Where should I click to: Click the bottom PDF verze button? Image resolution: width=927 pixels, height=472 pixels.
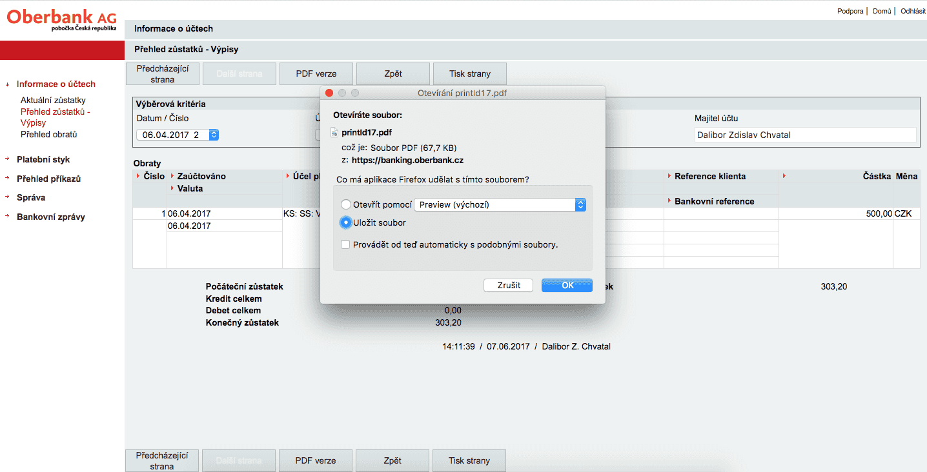click(316, 460)
